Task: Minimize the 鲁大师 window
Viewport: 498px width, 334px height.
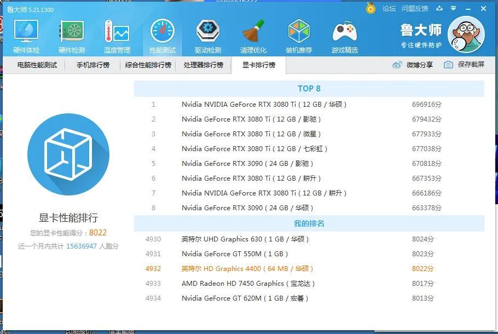Action: (x=468, y=9)
